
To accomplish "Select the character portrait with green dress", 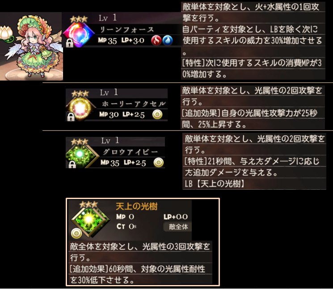I will 31,47.
